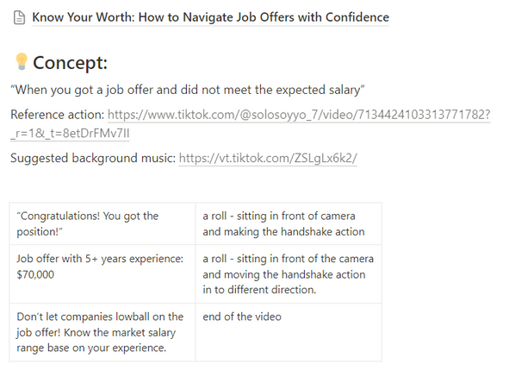Select the moving handshake different direction cell

coord(289,274)
